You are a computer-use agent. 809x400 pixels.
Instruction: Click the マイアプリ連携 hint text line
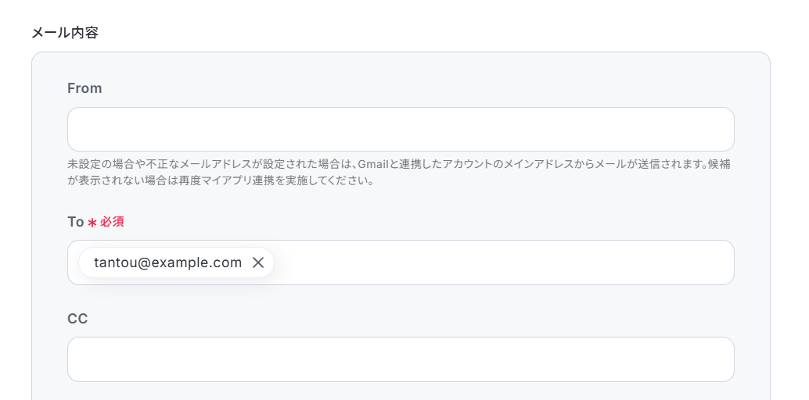click(221, 181)
